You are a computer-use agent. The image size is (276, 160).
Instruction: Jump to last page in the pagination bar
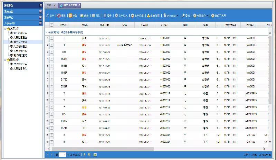(x=89, y=154)
